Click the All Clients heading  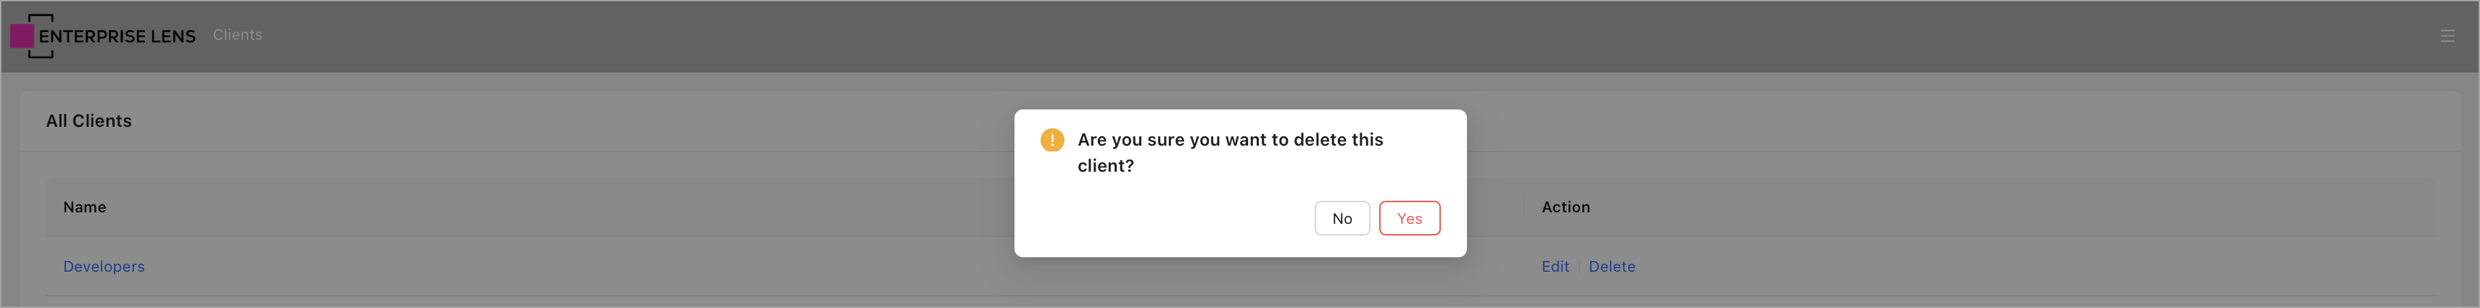click(x=88, y=121)
